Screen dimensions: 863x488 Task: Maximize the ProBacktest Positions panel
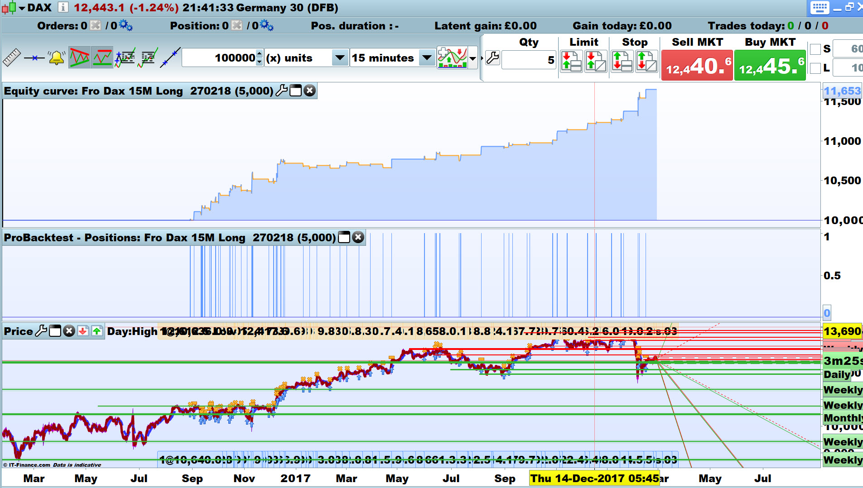(x=344, y=237)
